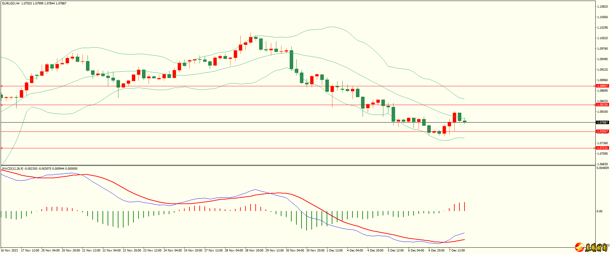610x254 pixels.
Task: Click the 1.08960 price axis value
Action: click(602, 80)
